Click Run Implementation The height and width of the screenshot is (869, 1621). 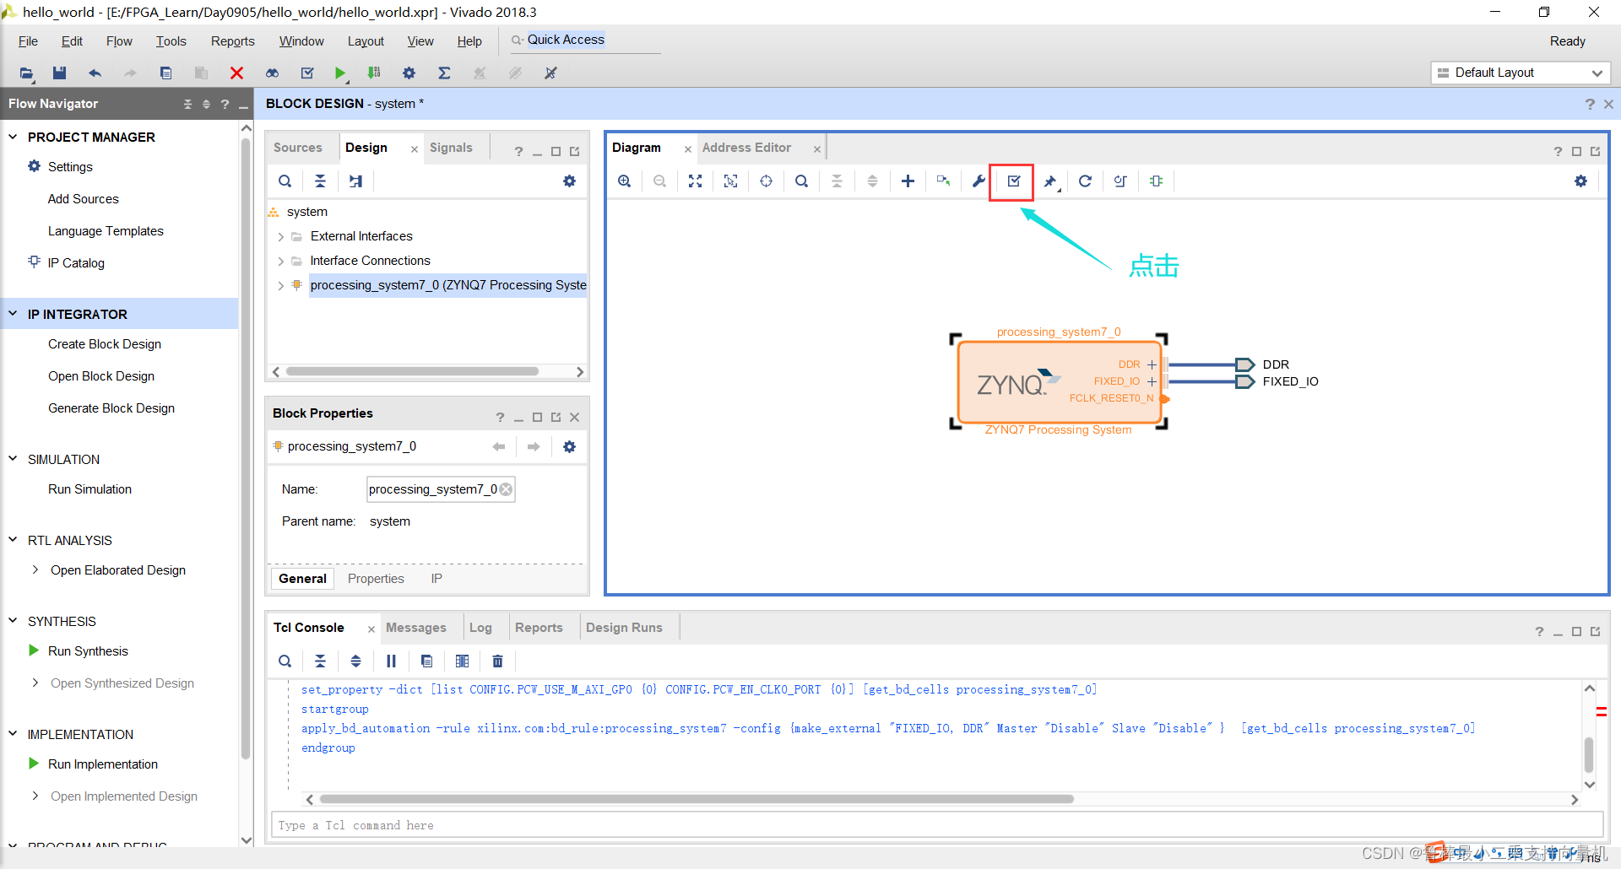[103, 764]
